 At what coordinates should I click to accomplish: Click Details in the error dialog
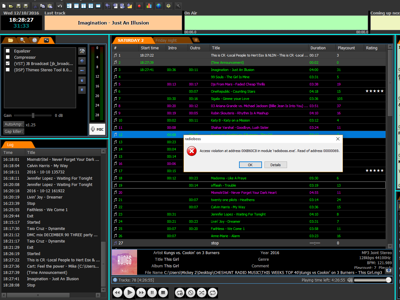(x=275, y=165)
